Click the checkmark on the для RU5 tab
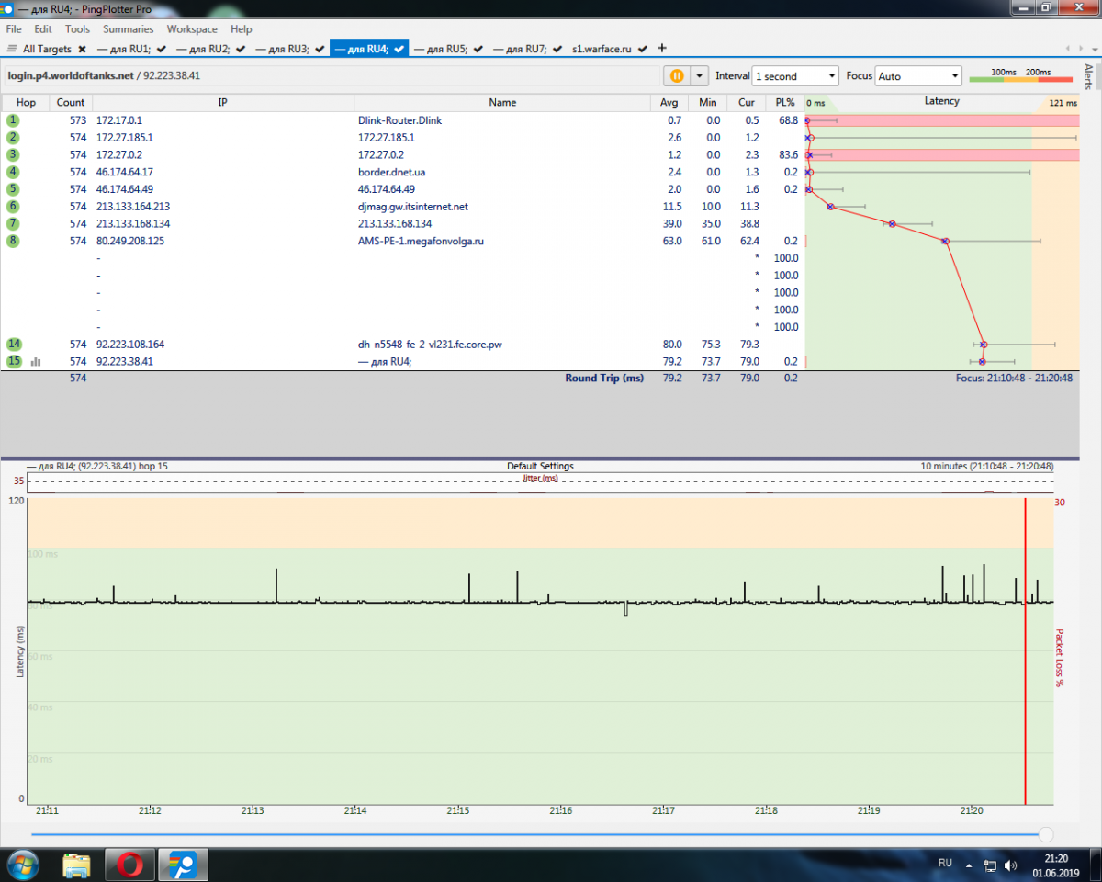1102x882 pixels. tap(478, 49)
